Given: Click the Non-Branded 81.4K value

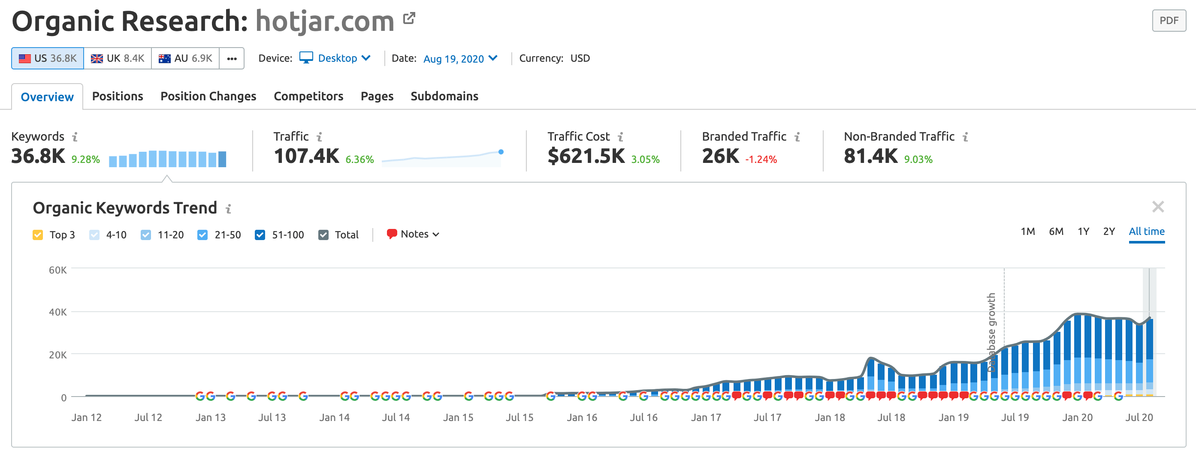Looking at the screenshot, I should pos(870,156).
